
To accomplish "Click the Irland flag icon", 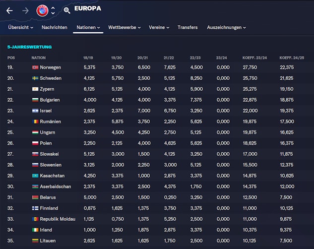I will click(x=35, y=230).
